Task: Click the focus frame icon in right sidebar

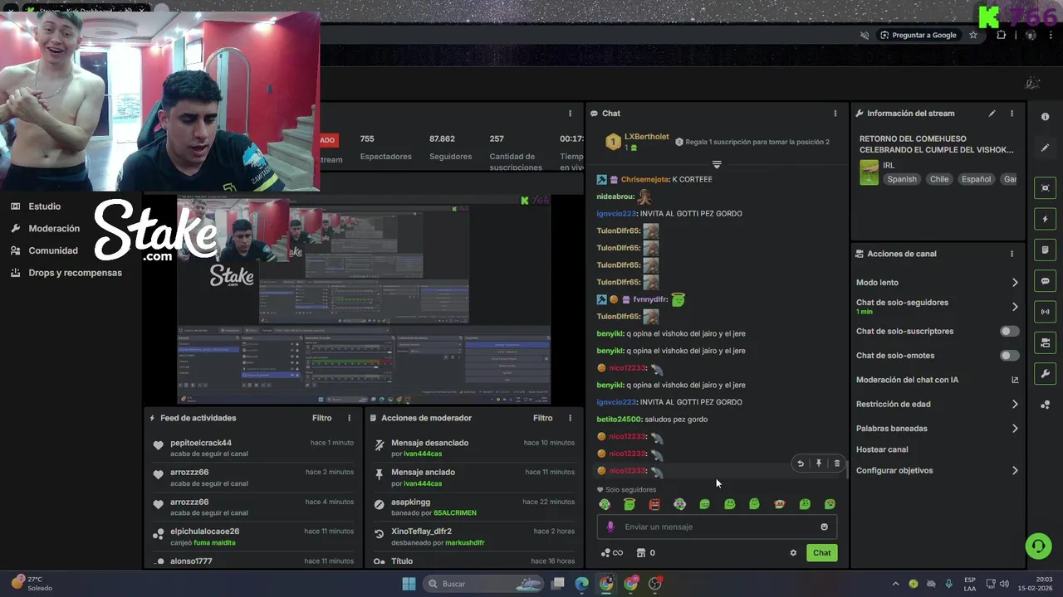Action: click(x=1045, y=188)
